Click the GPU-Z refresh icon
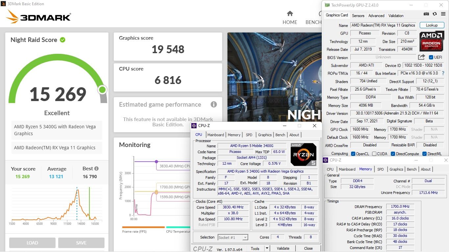The width and height of the screenshot is (449, 252). [x=435, y=14]
